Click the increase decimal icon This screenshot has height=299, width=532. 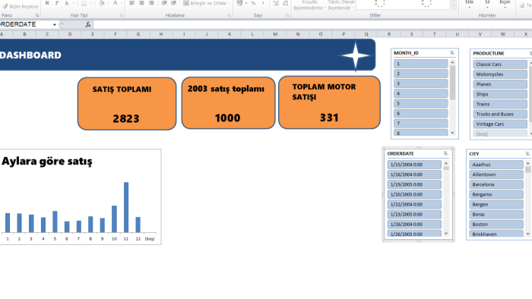(x=276, y=3)
